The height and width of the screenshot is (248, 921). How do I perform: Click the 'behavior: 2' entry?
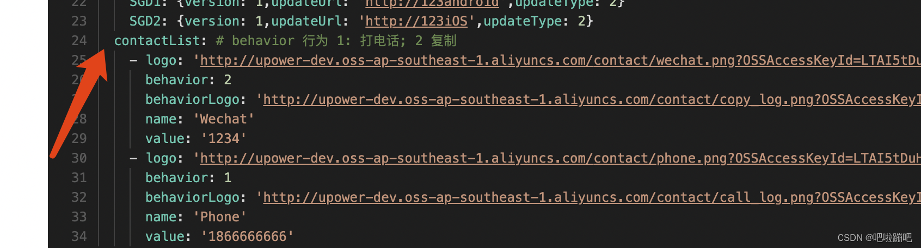point(188,80)
